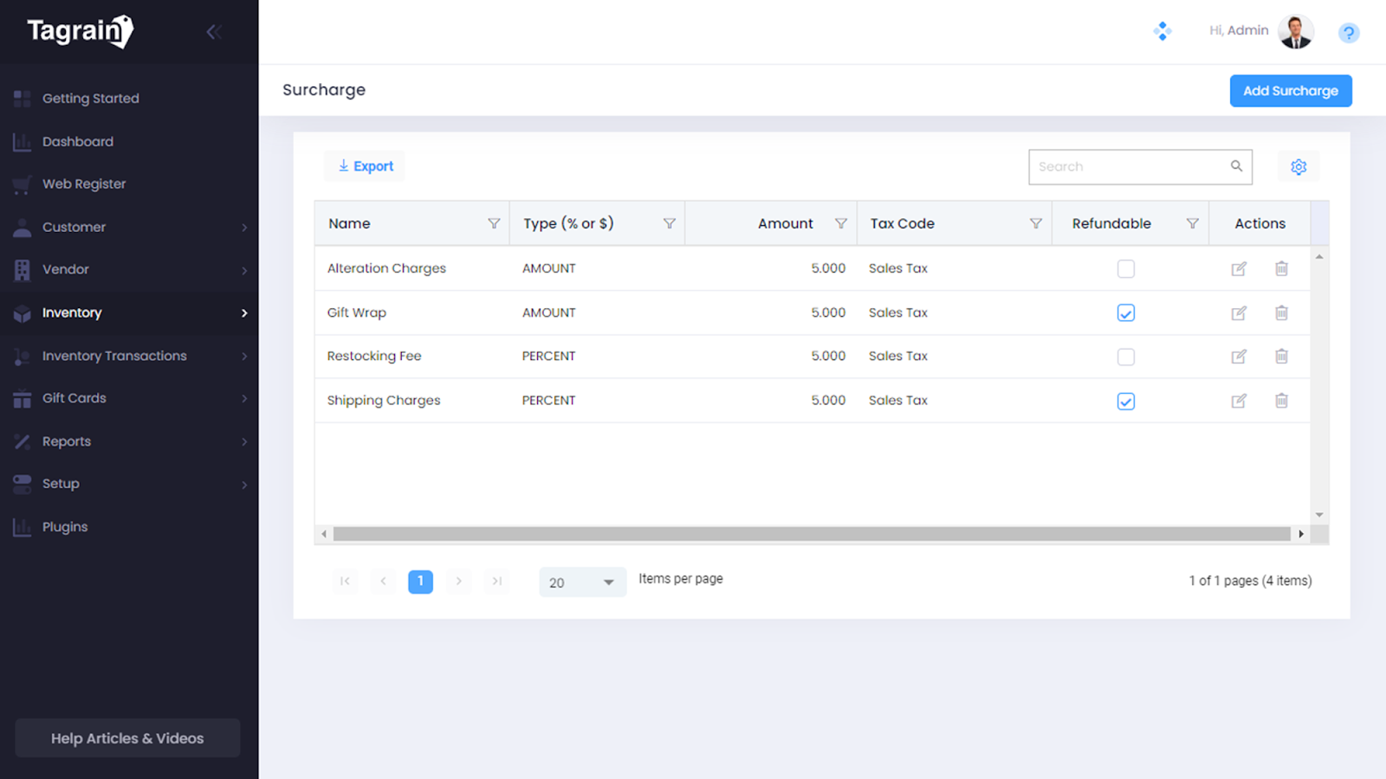Uncheck Refundable for Gift Wrap
This screenshot has width=1386, height=779.
tap(1125, 313)
